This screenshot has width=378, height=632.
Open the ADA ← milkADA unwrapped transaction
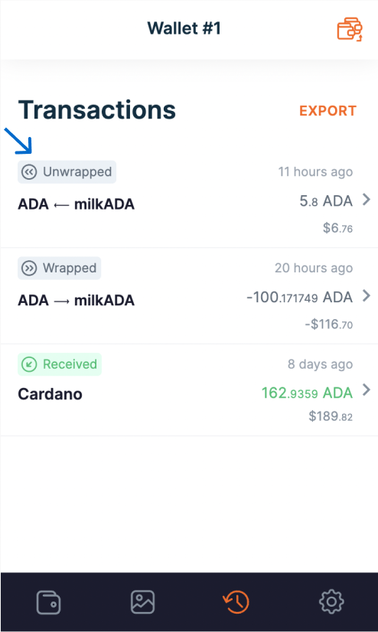pos(189,200)
